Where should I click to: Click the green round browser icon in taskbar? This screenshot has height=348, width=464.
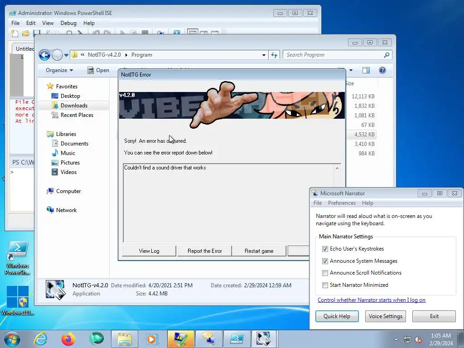(x=97, y=338)
